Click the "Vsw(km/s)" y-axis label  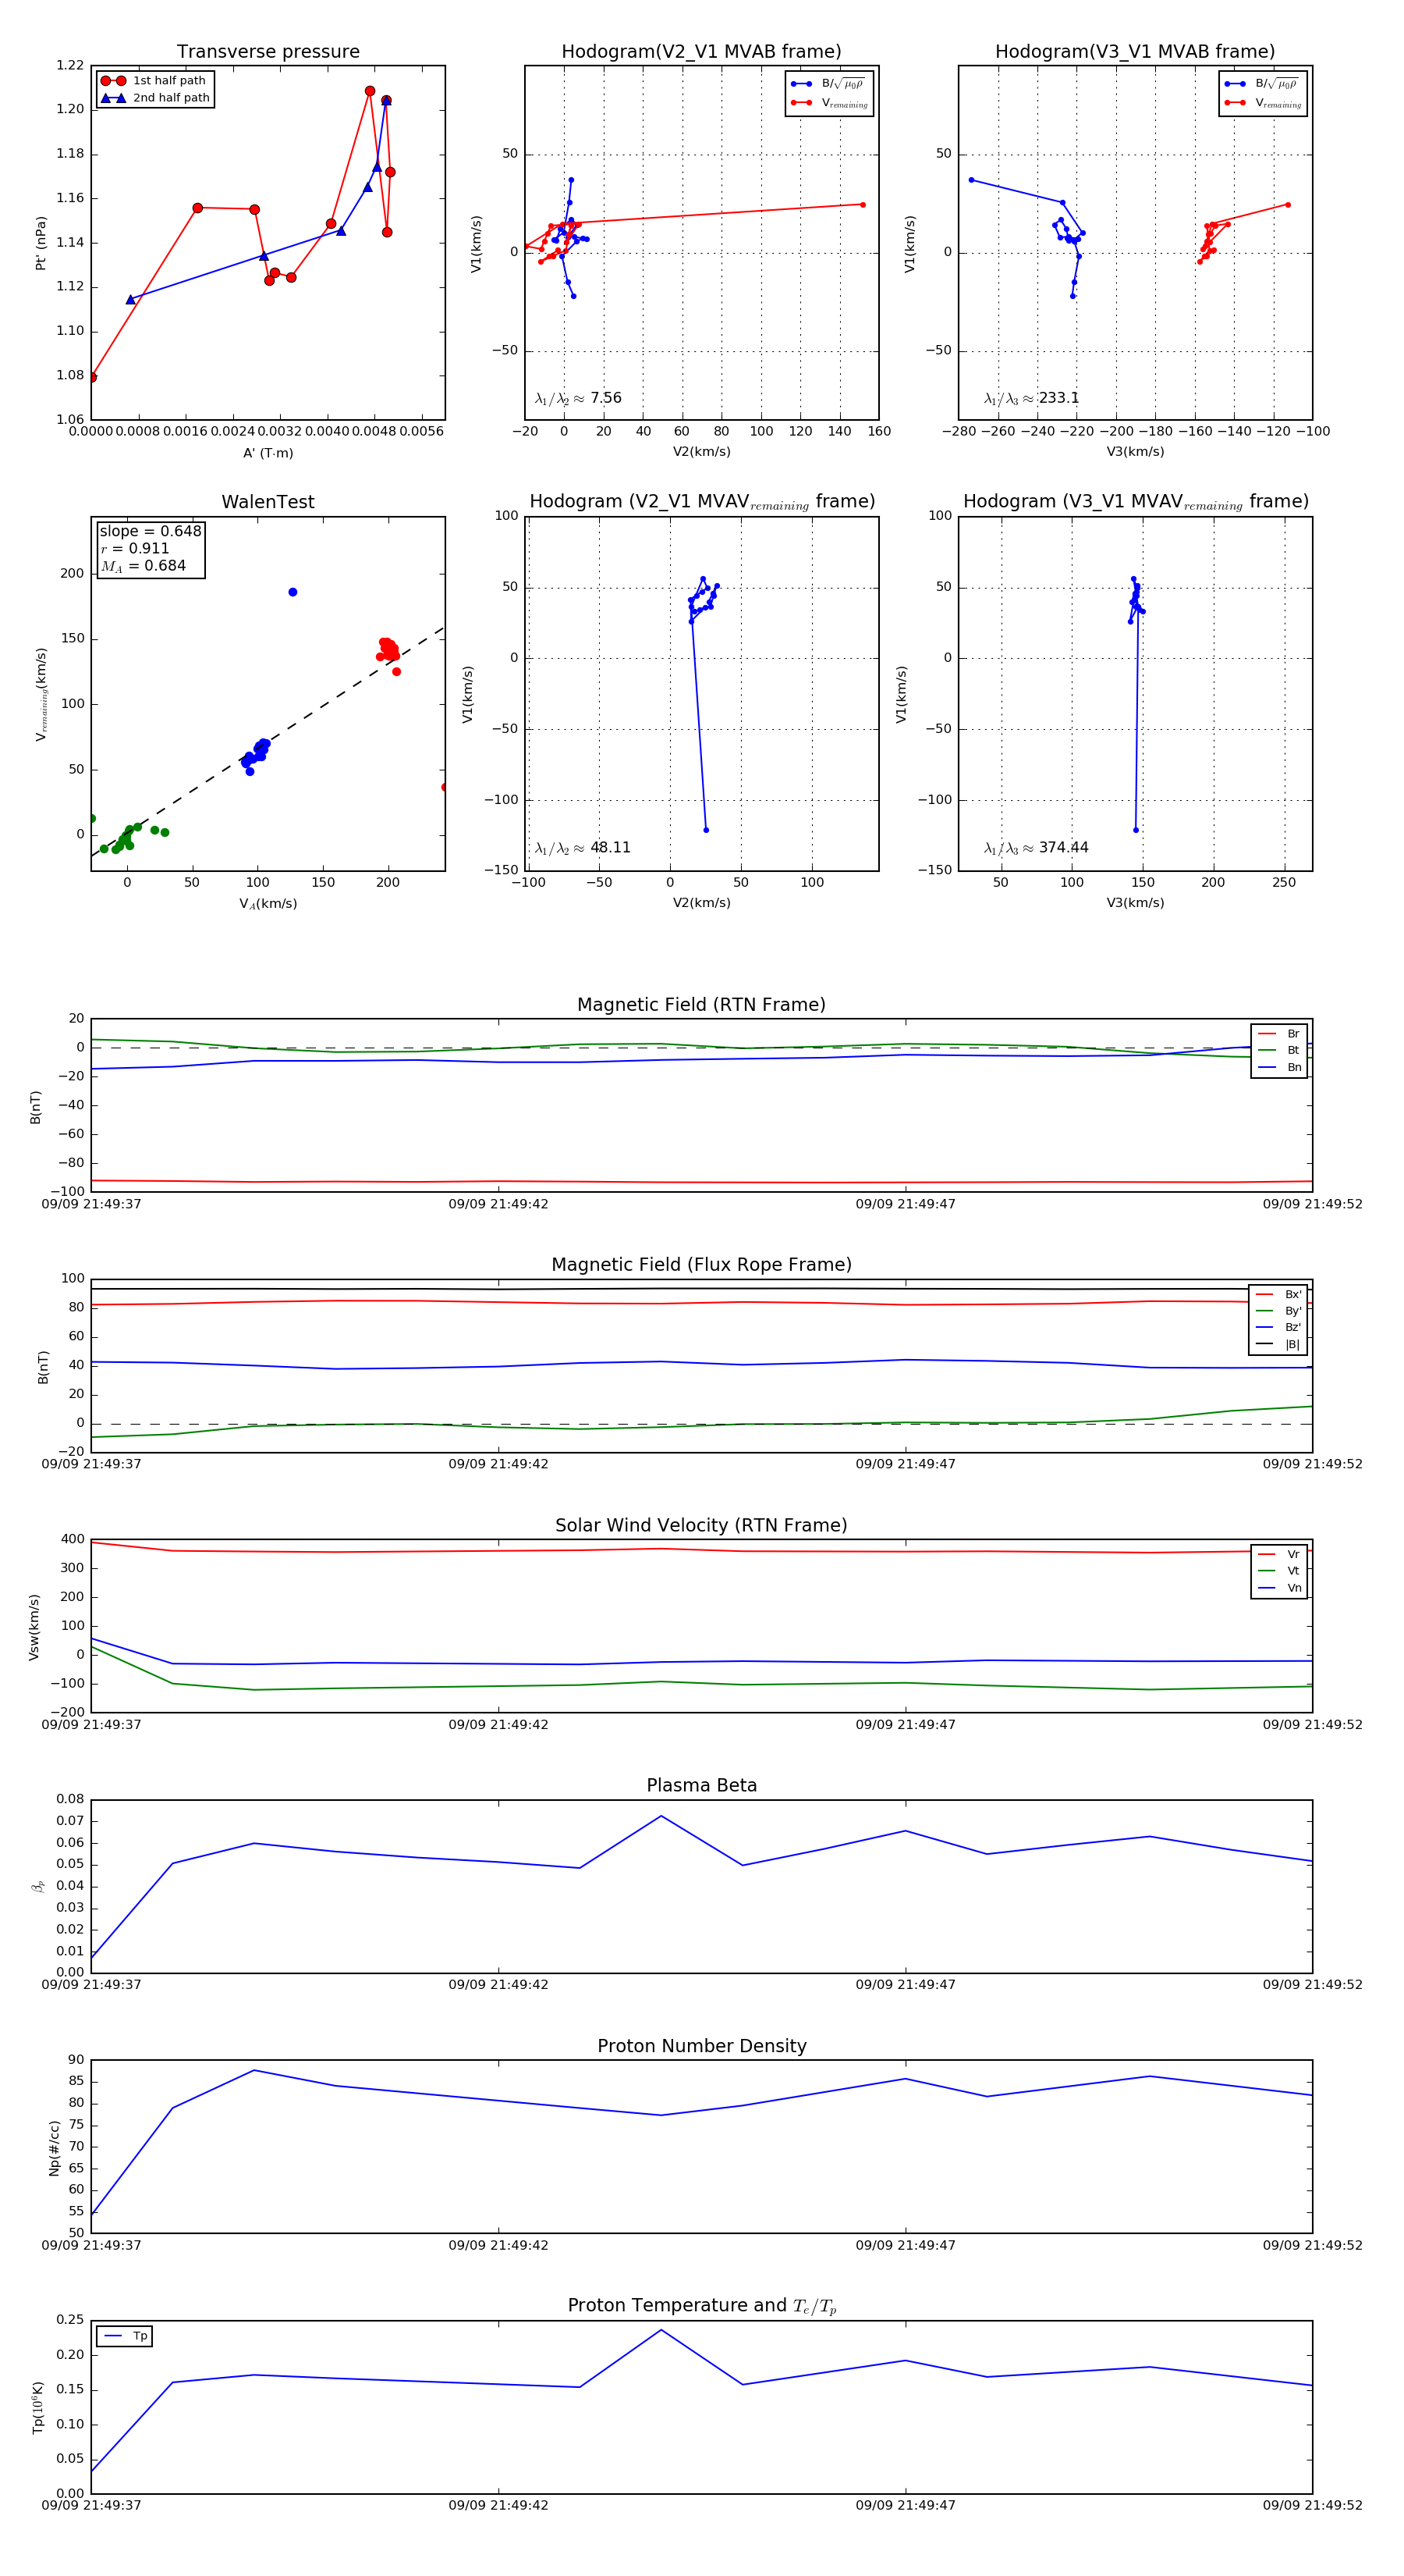click(x=34, y=1627)
